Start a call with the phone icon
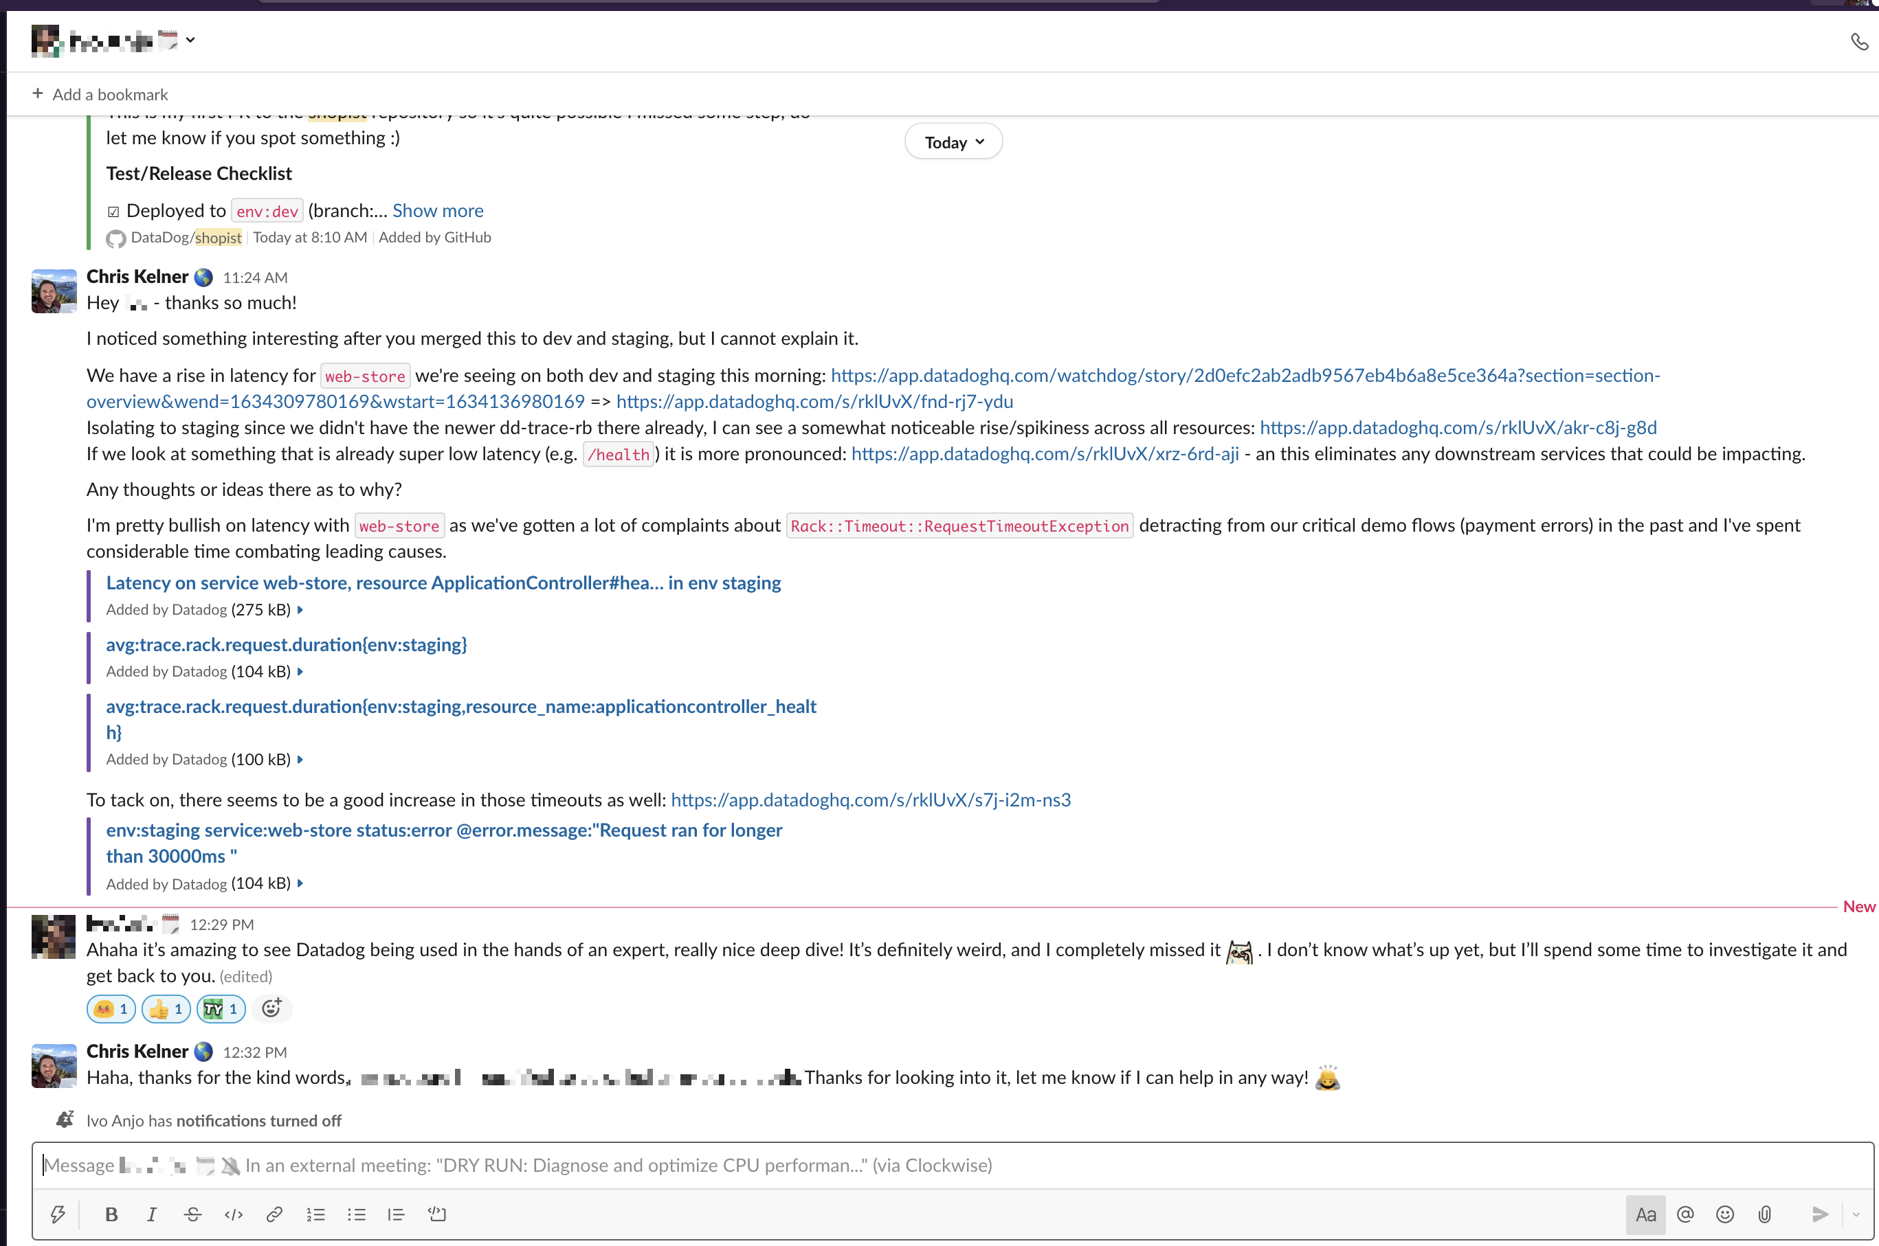 pos(1858,41)
